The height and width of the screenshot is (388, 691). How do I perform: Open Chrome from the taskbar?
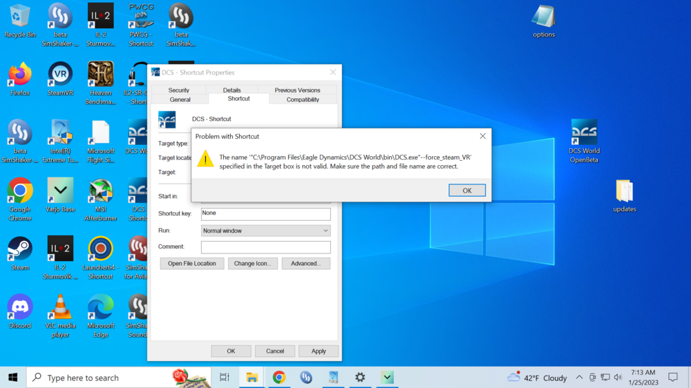(279, 378)
